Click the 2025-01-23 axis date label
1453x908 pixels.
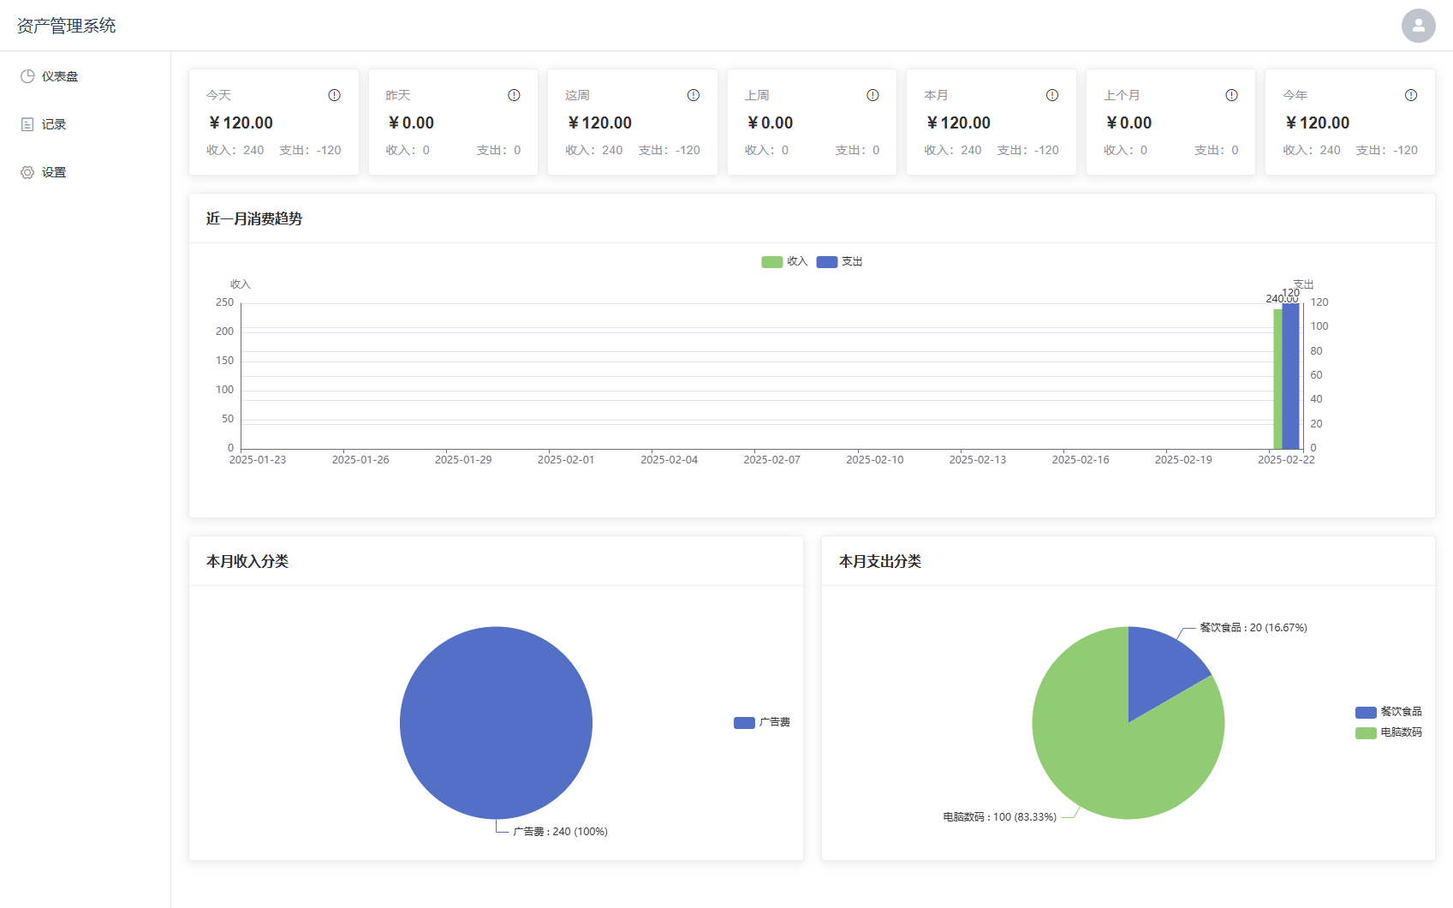click(258, 460)
